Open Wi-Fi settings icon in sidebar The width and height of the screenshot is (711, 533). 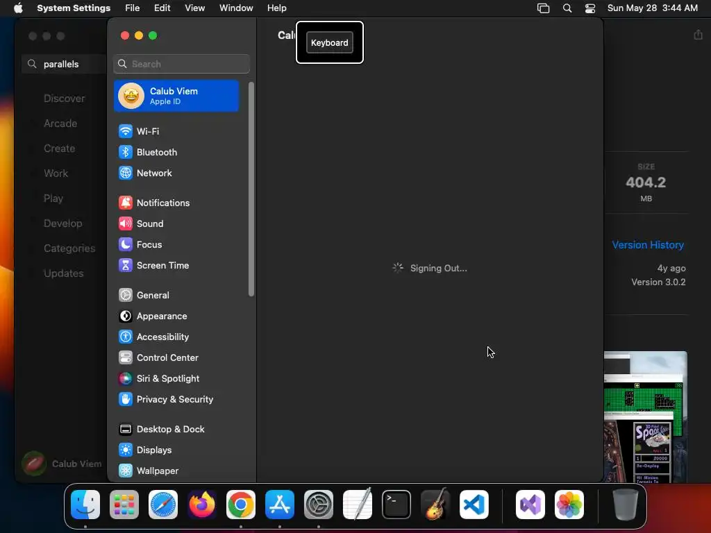coord(126,131)
